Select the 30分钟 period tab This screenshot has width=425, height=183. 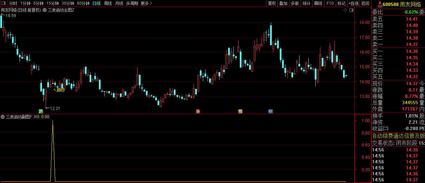68,3
